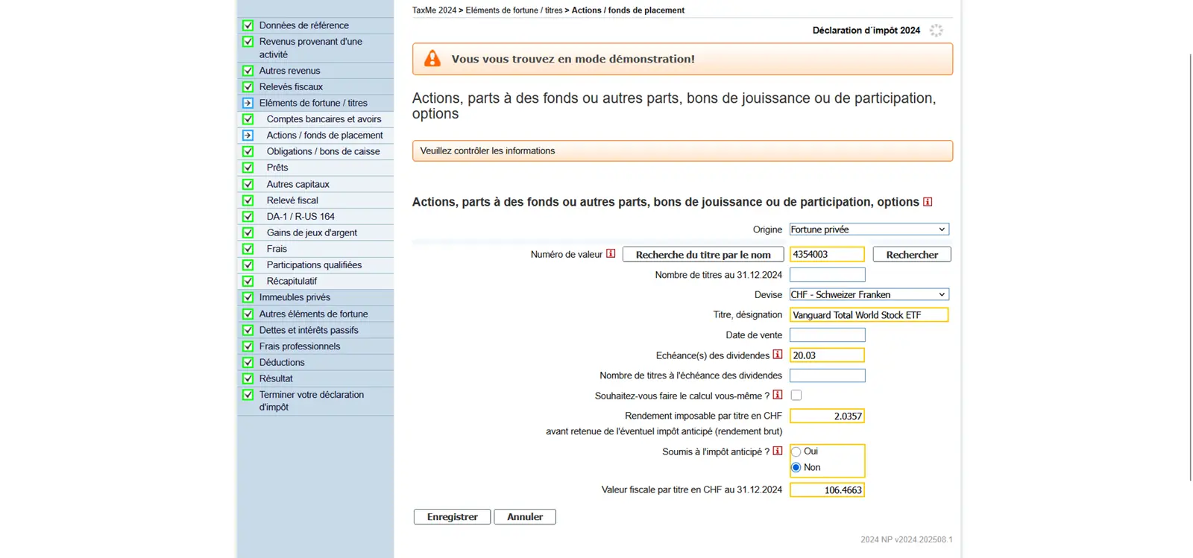Screen dimensions: 1193x558
Task: Click the green check icon beside Autres revenus
Action: click(x=248, y=71)
